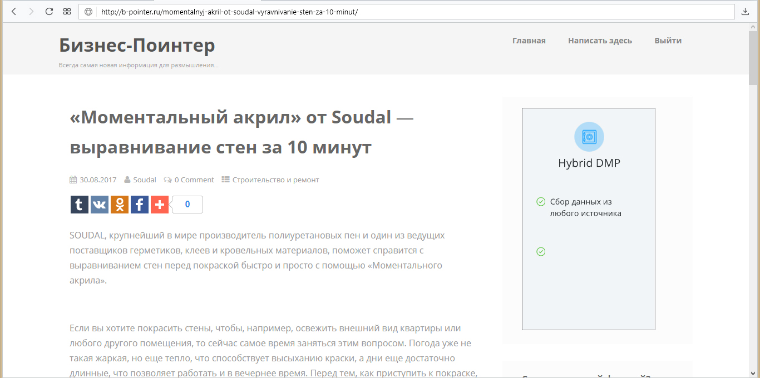Image resolution: width=760 pixels, height=378 pixels.
Task: Open downloads via the download arrow icon
Action: 746,12
